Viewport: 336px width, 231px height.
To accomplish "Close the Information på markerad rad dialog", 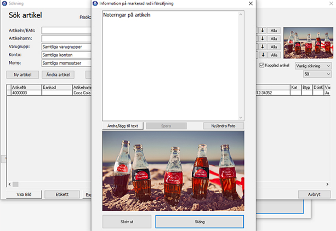I will pos(250,3).
